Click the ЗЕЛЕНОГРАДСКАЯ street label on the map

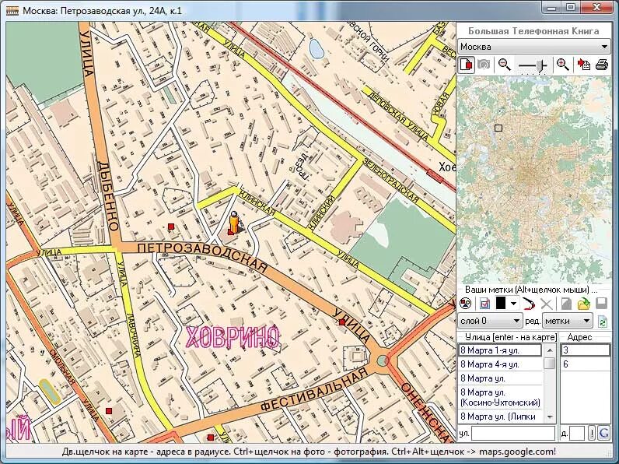[391, 180]
